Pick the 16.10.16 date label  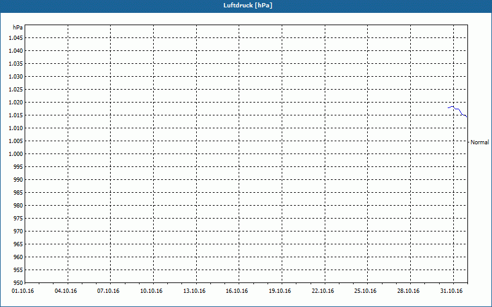point(237,291)
